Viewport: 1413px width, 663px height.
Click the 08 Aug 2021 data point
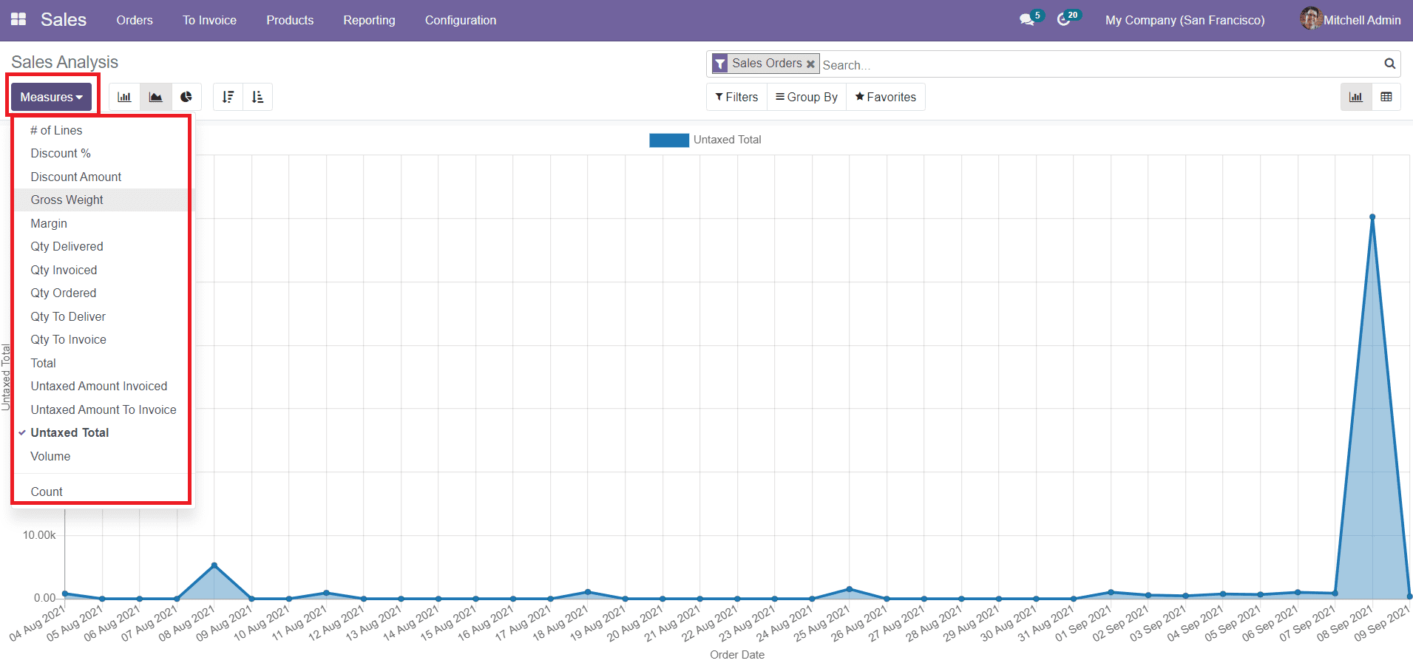click(214, 565)
